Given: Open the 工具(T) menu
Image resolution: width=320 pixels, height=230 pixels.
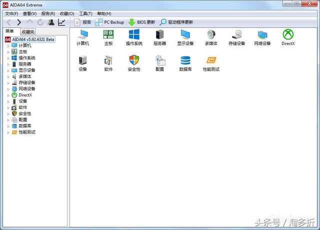Looking at the screenshot, I should [85, 14].
